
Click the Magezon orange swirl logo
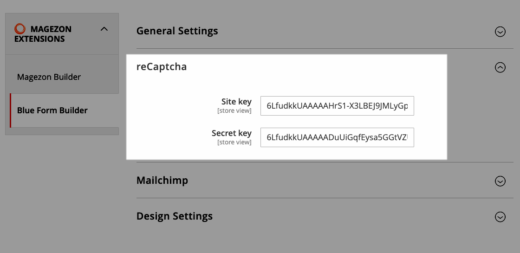click(20, 29)
